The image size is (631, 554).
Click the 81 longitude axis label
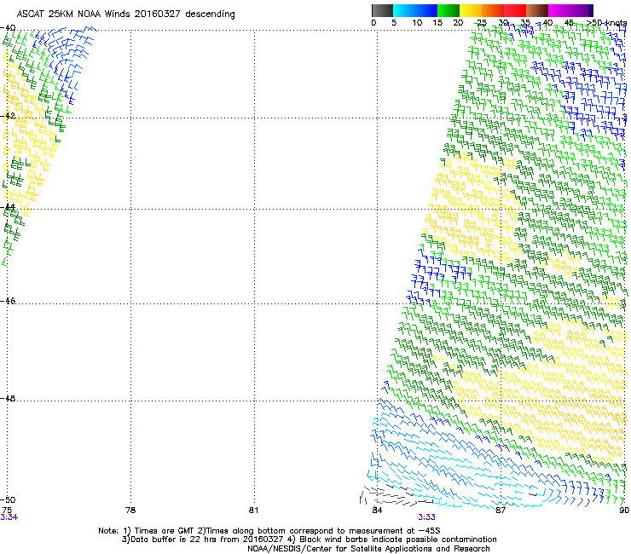point(253,510)
